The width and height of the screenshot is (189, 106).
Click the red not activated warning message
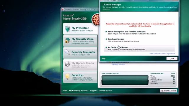(140, 25)
